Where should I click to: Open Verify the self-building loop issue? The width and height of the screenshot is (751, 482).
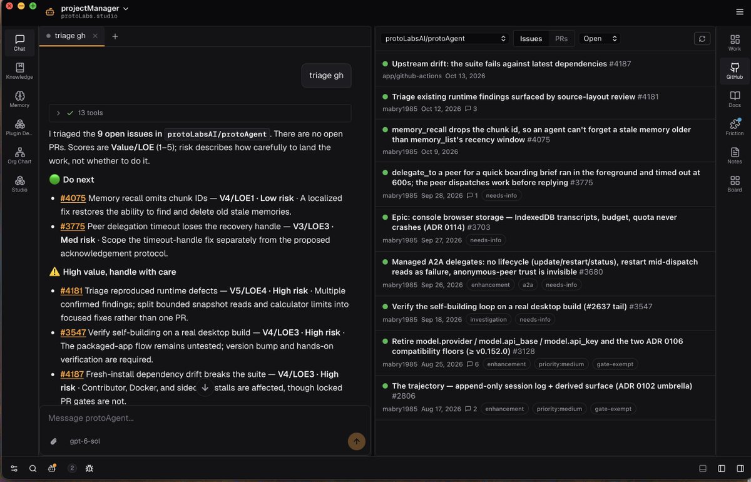544,312
